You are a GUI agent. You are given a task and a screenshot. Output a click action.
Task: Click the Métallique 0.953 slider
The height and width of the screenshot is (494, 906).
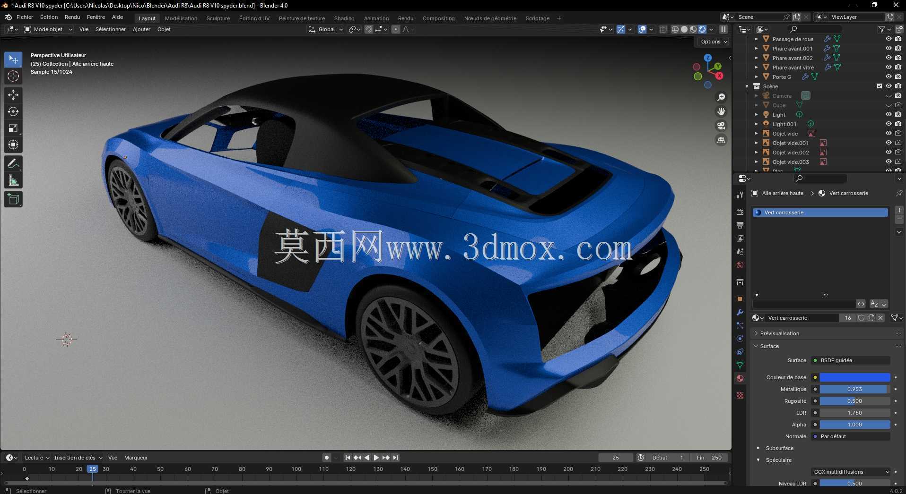tap(855, 389)
